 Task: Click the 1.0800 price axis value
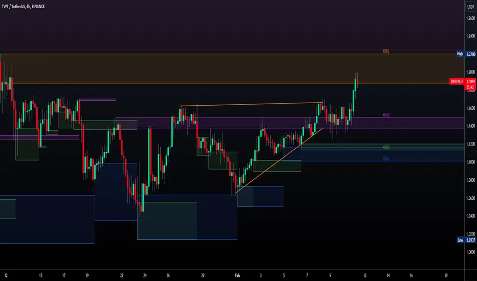pos(470,180)
